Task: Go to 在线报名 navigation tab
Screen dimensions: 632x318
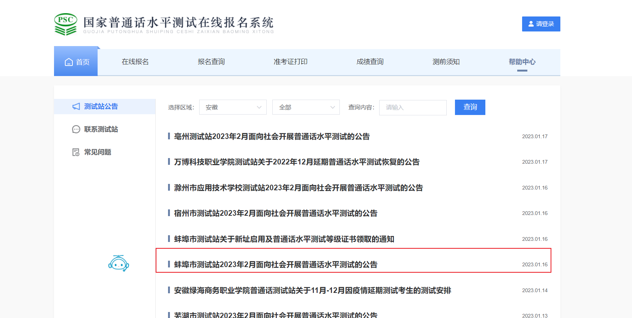Action: [x=135, y=62]
